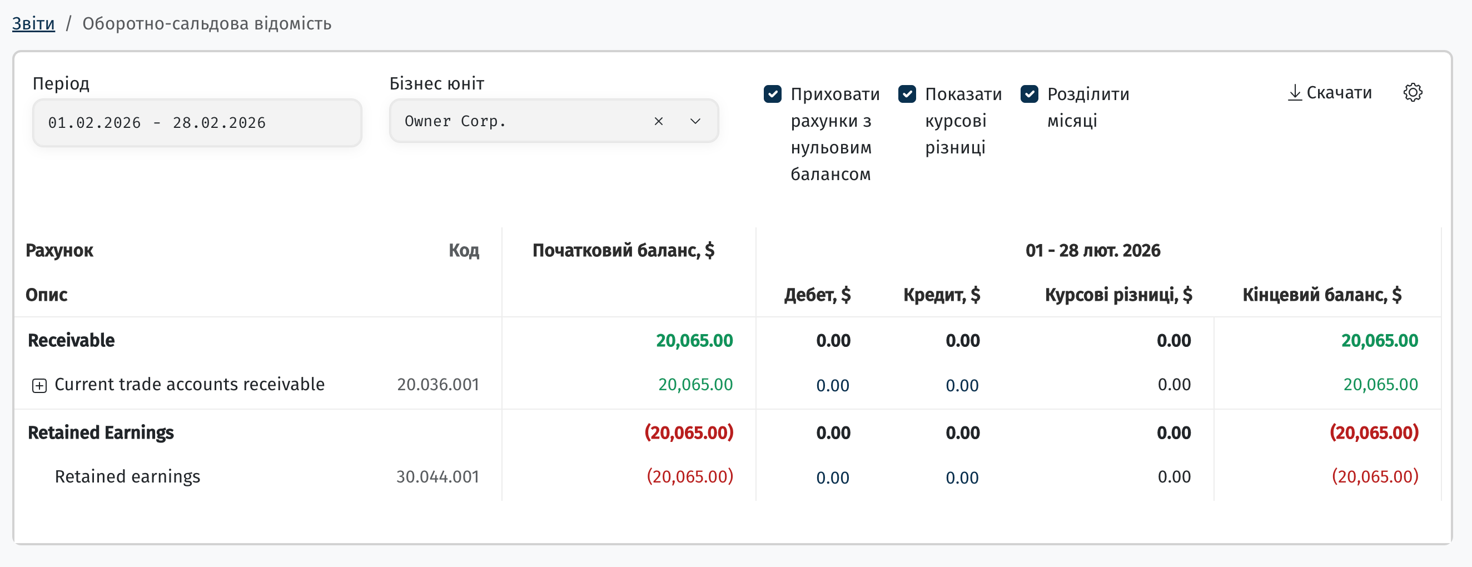Click the download arrow icon
The width and height of the screenshot is (1472, 567).
(1295, 93)
